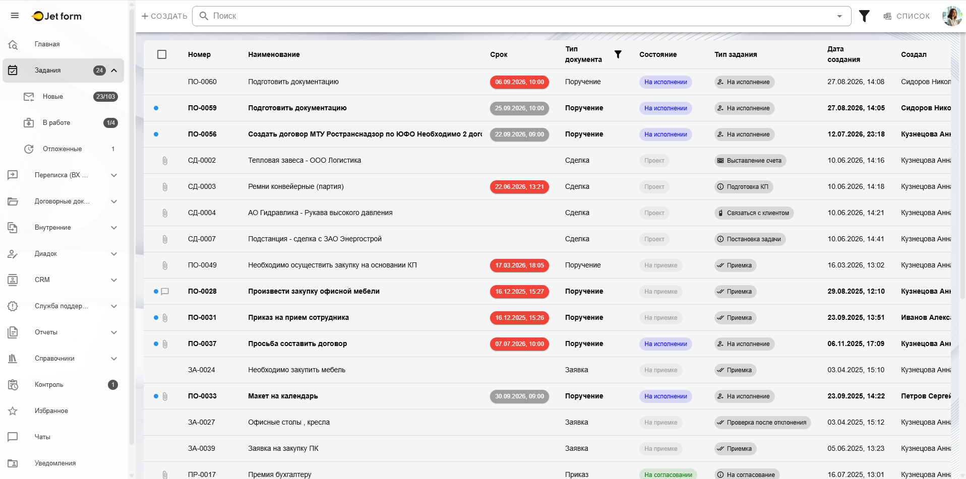Collapse the Задания section chevron
This screenshot has width=966, height=479.
pos(114,71)
